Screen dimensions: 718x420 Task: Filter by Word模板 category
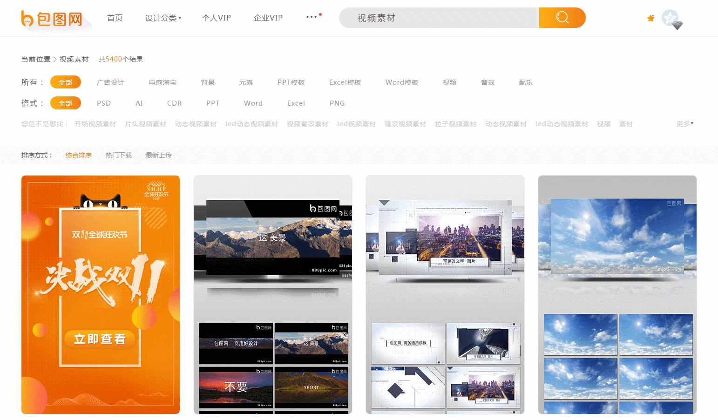[402, 82]
